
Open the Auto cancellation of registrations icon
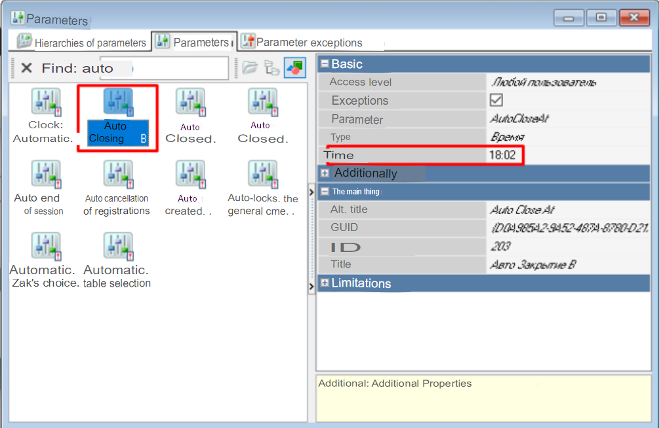pyautogui.click(x=118, y=174)
